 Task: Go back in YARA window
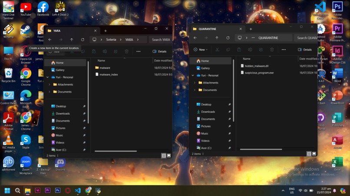pyautogui.click(x=50, y=40)
